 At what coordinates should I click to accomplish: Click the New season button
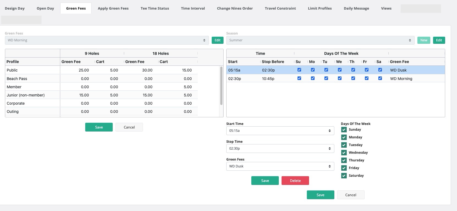424,40
